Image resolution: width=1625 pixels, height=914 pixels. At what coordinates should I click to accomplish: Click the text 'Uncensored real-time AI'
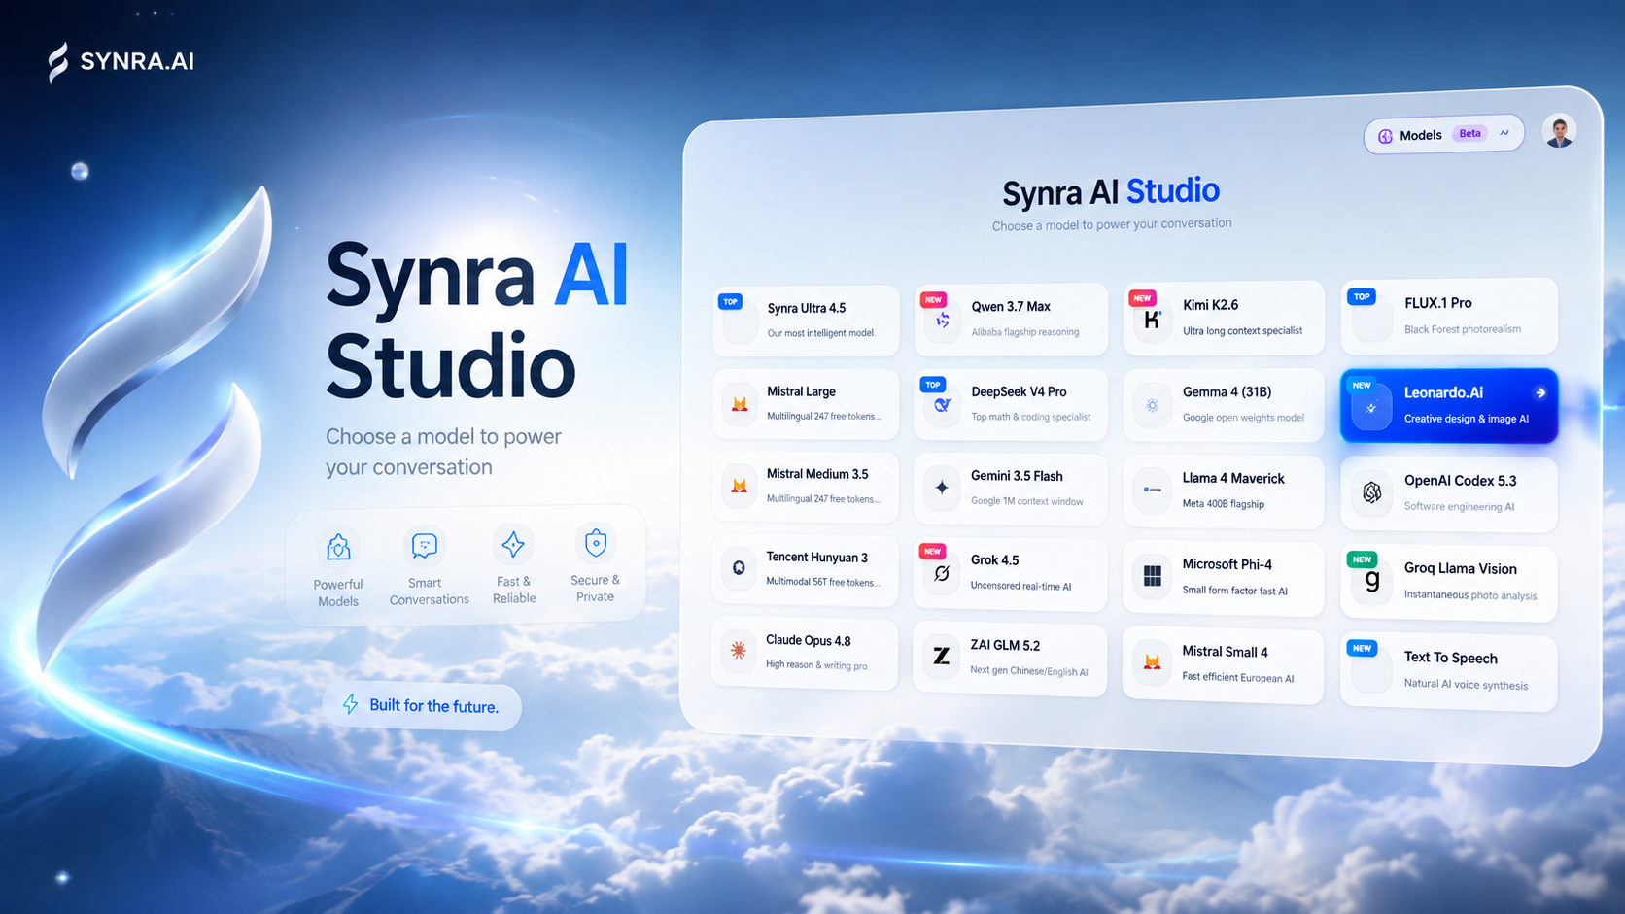point(1020,586)
